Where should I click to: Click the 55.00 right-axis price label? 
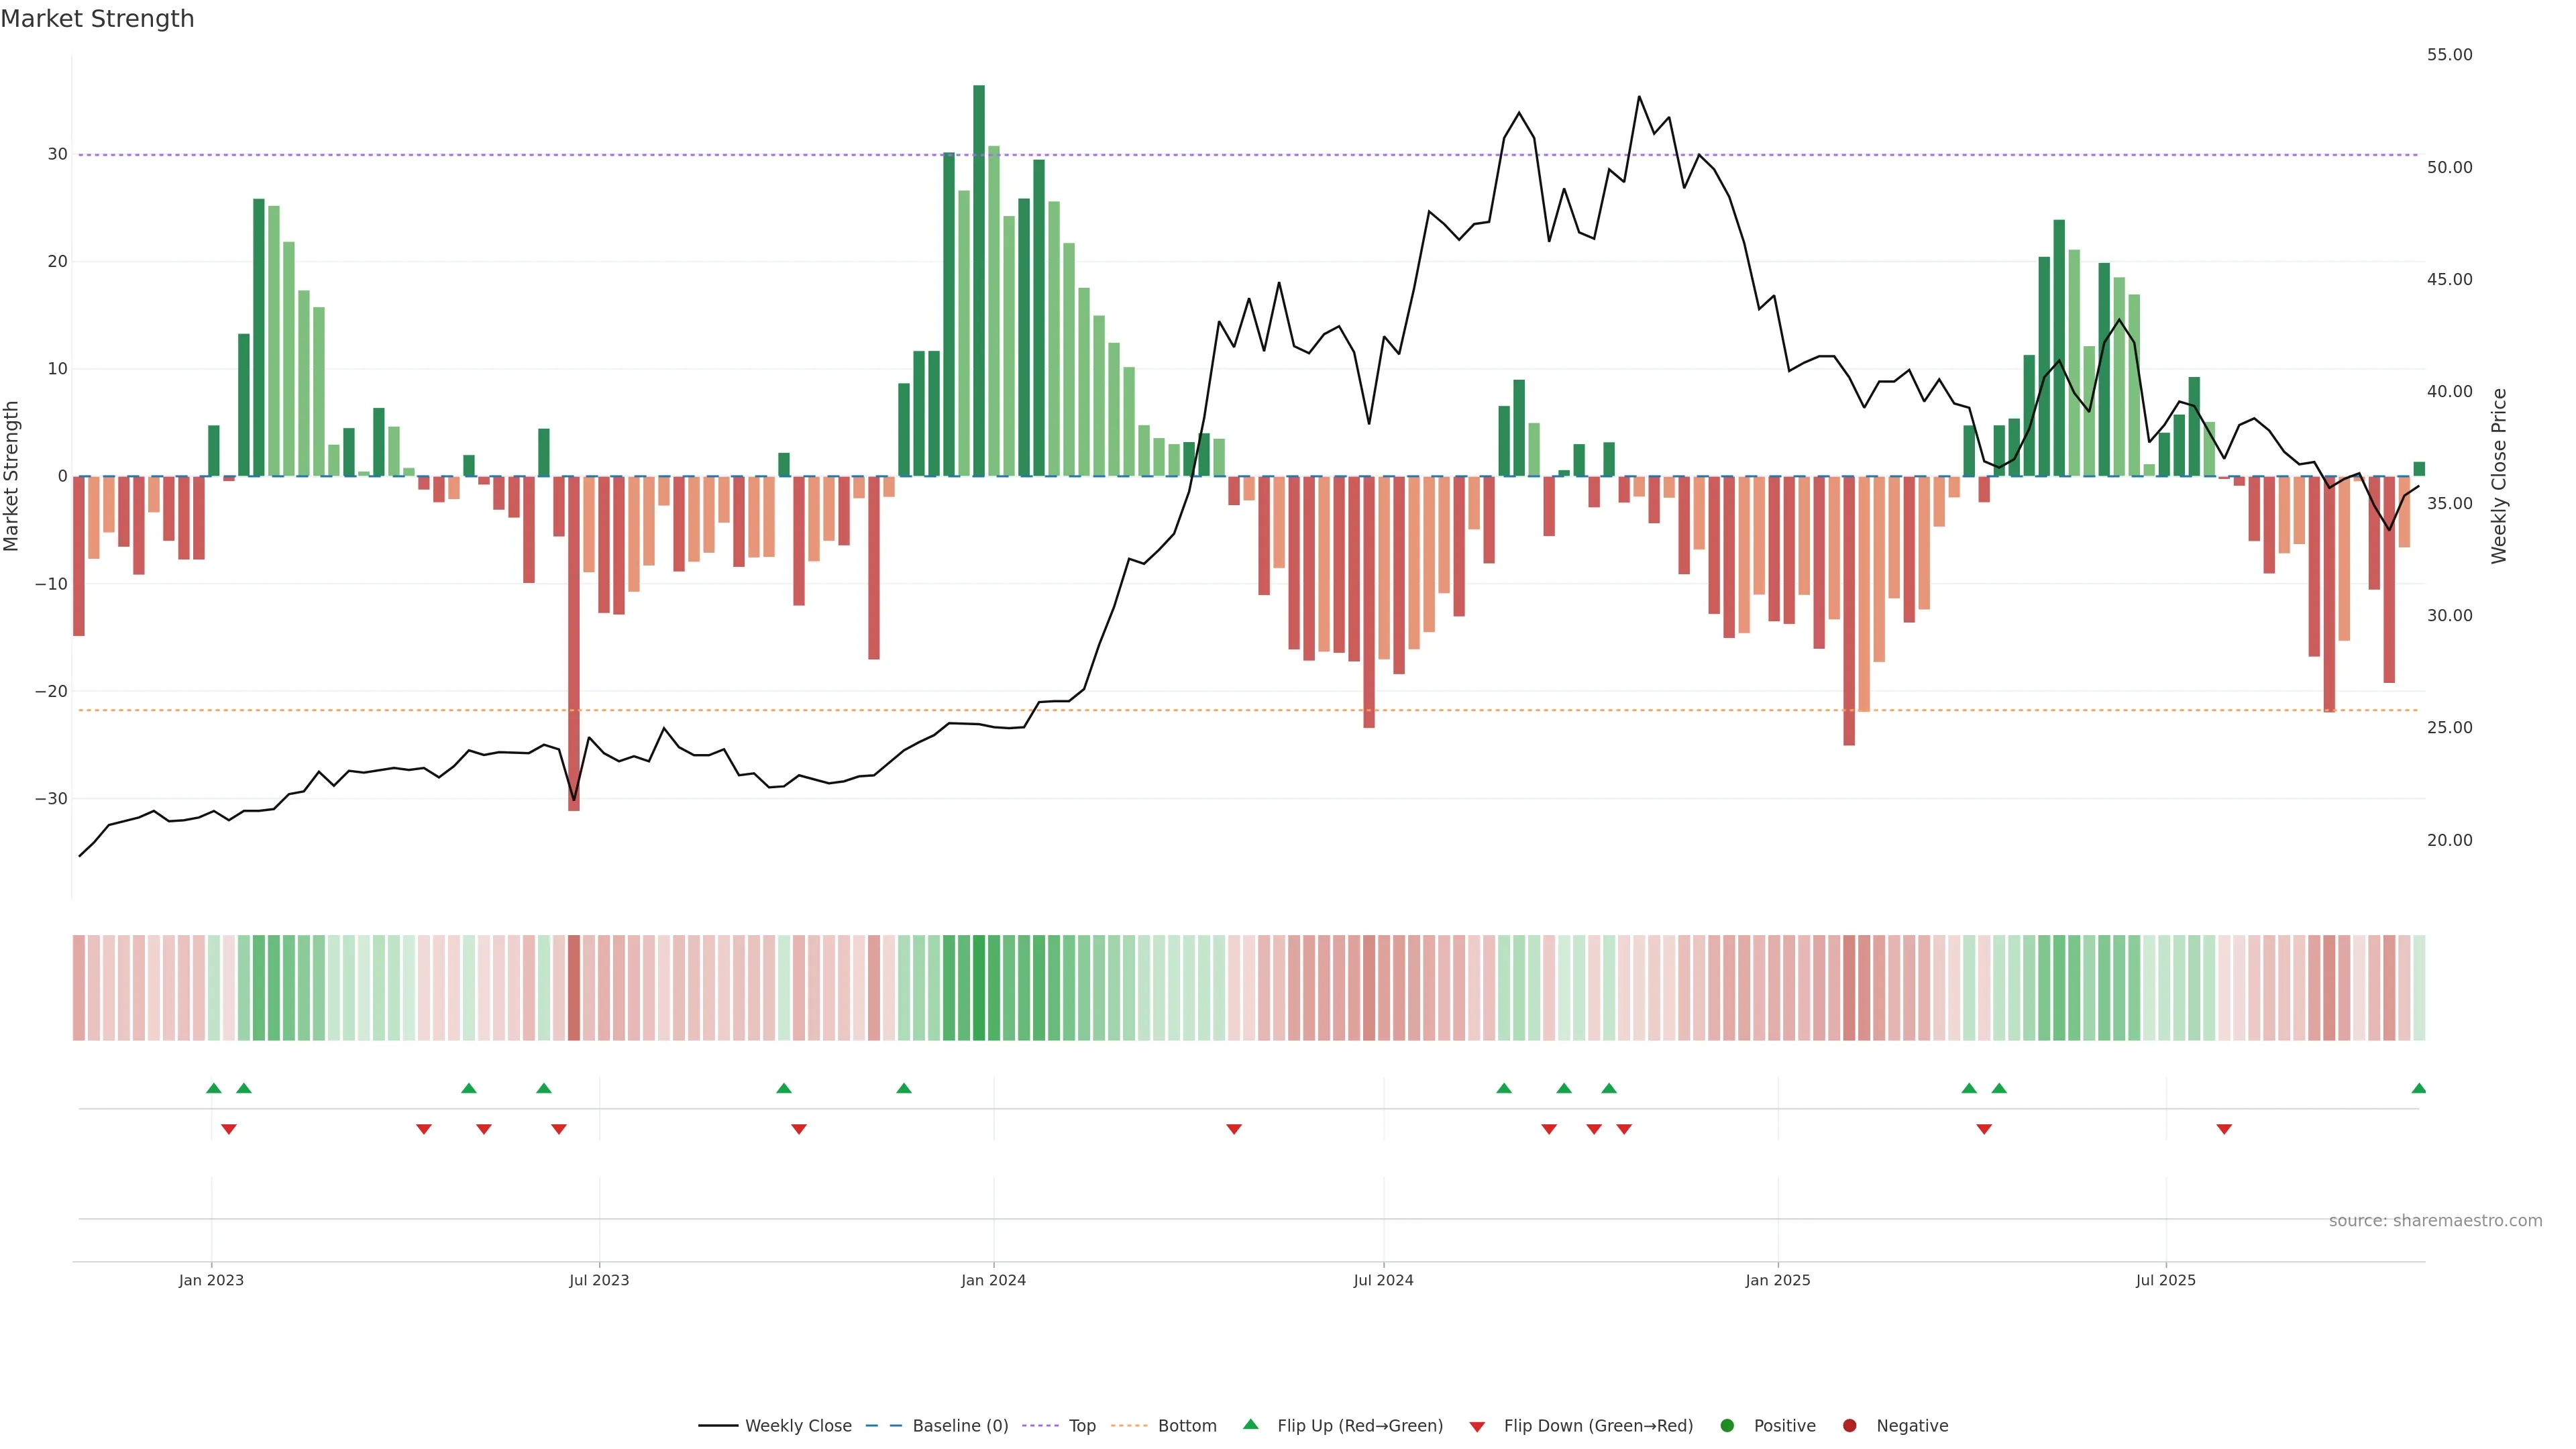(x=2449, y=54)
